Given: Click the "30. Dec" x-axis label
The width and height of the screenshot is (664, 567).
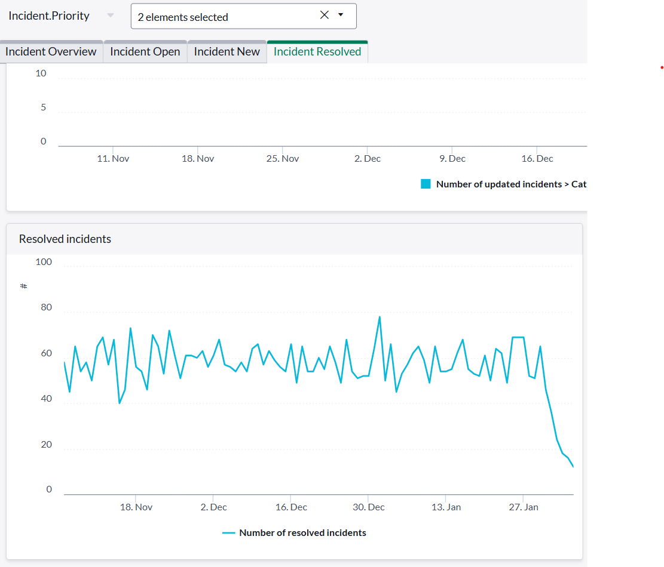Looking at the screenshot, I should [368, 507].
